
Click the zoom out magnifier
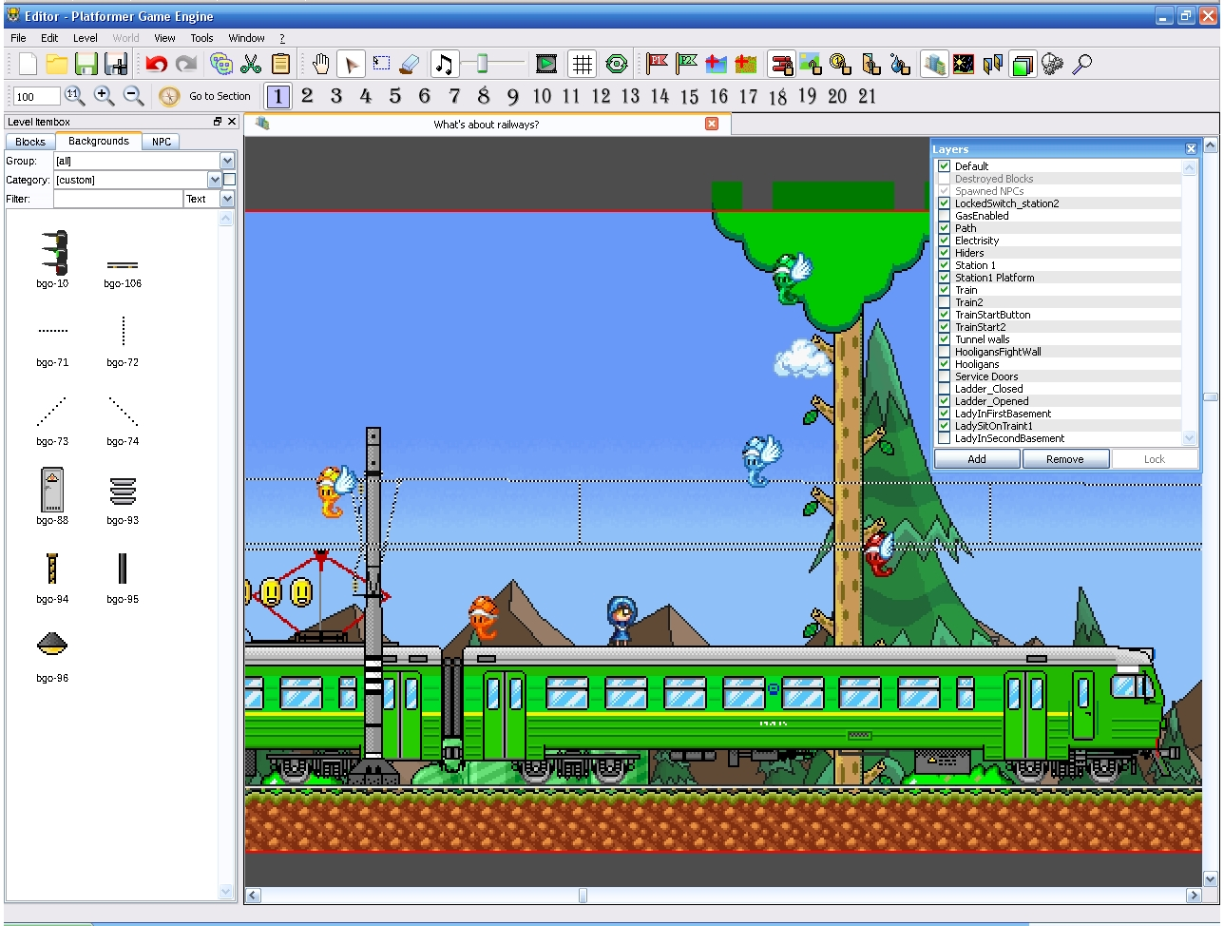pos(133,95)
